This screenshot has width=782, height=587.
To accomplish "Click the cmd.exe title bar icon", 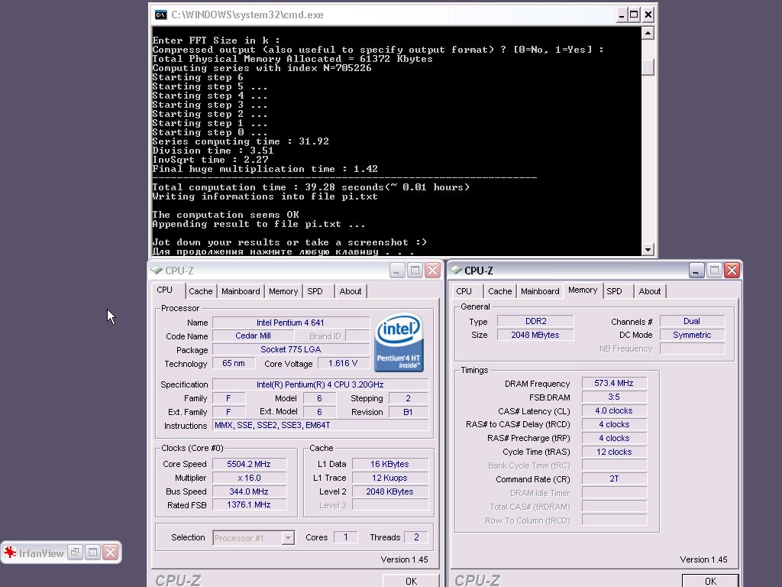I will [160, 15].
